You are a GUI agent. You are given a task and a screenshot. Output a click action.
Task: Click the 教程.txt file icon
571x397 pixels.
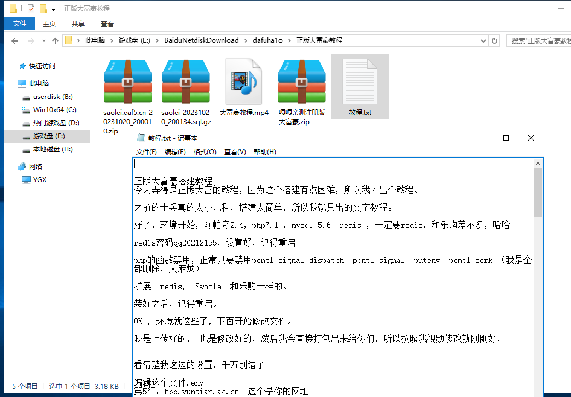point(360,82)
